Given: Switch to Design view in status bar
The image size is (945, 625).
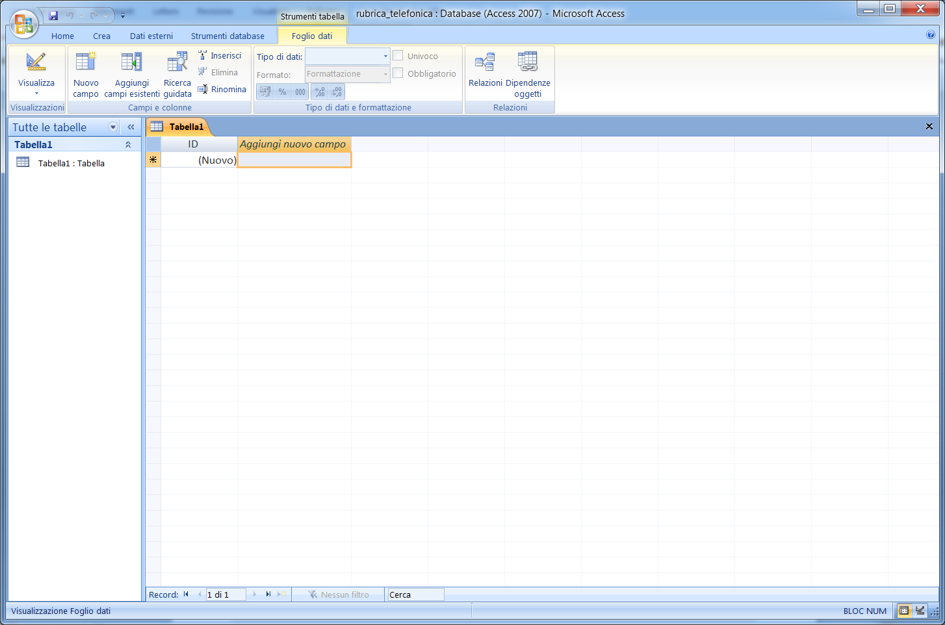Looking at the screenshot, I should pyautogui.click(x=920, y=611).
